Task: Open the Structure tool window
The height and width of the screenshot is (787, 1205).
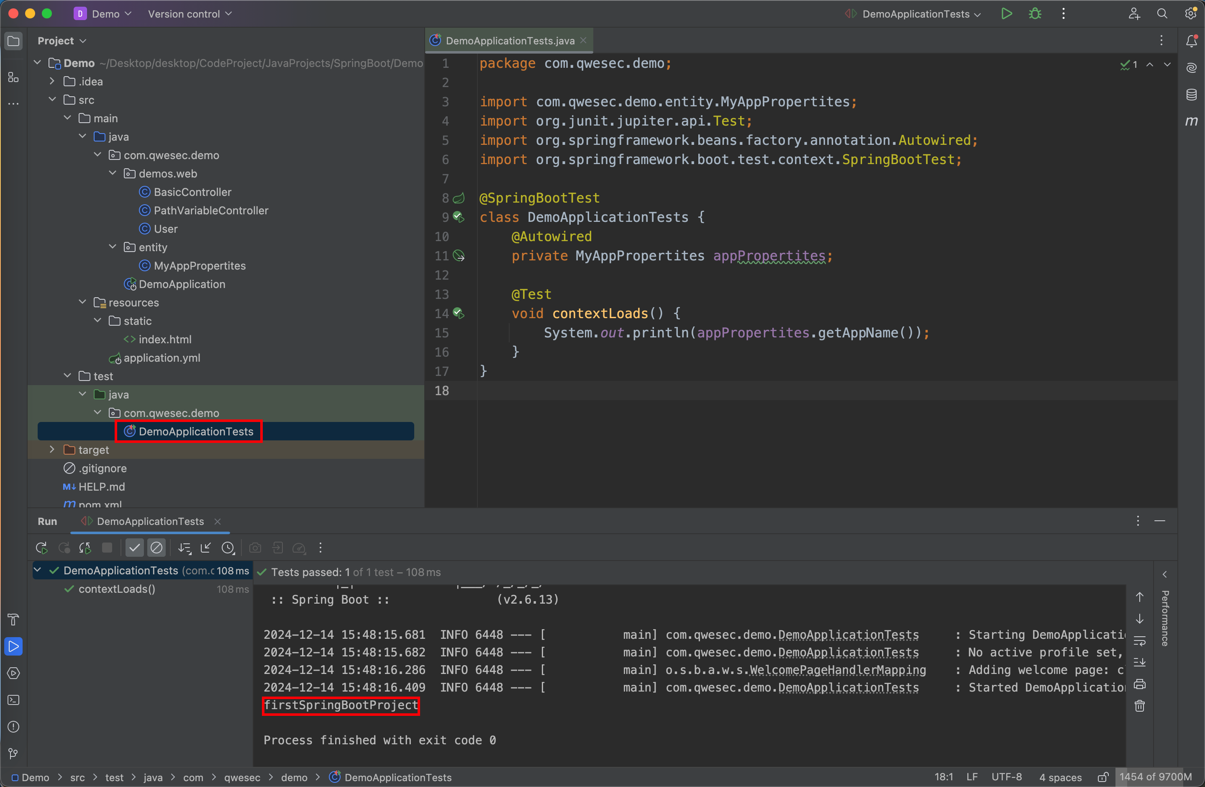Action: 14,77
